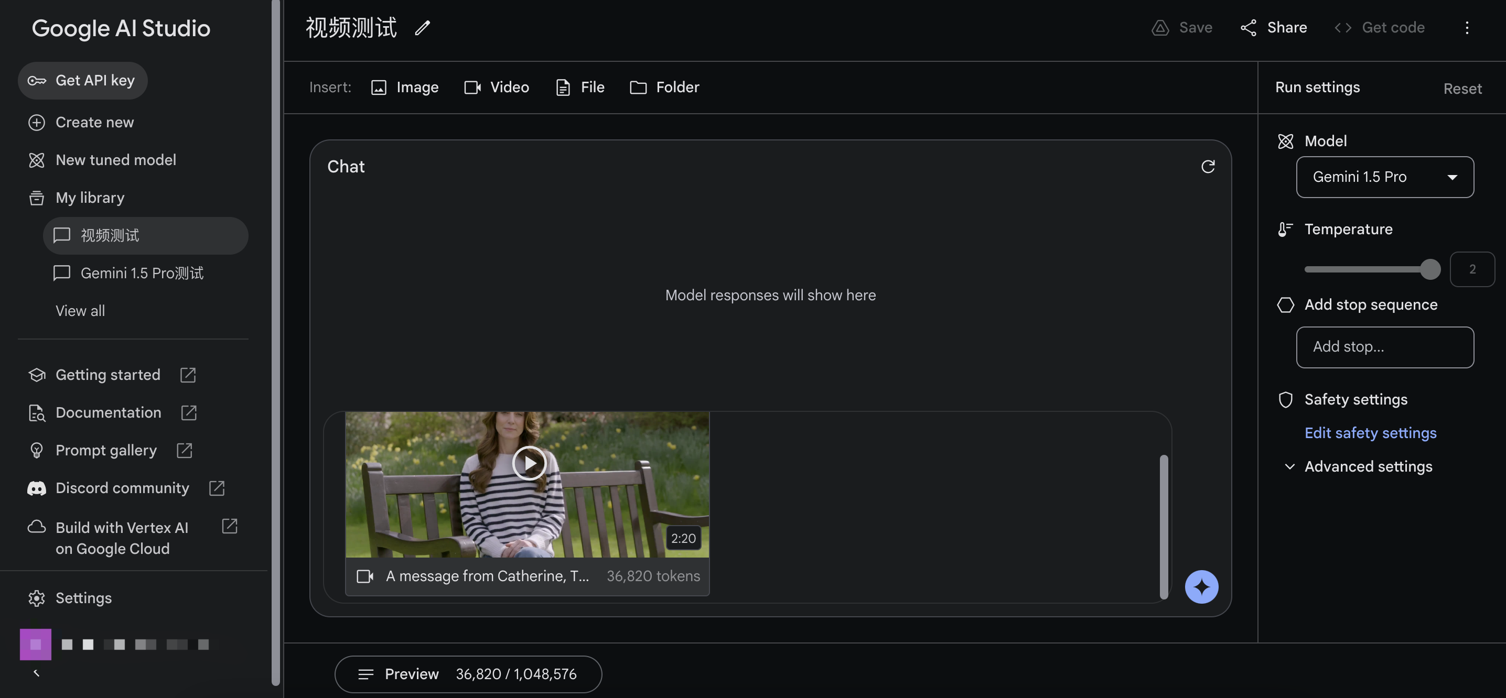Viewport: 1506px width, 698px height.
Task: Open the Gemini 1.5 Pro测试 library chat
Action: 142,274
